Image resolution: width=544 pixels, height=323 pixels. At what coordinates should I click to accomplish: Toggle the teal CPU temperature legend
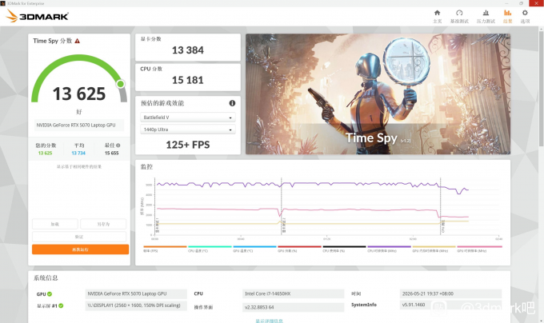pyautogui.click(x=210, y=249)
